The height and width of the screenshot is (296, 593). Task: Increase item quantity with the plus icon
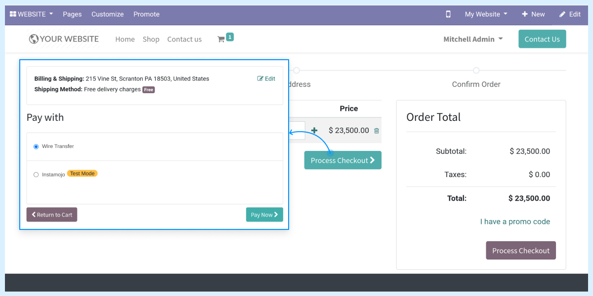click(314, 130)
